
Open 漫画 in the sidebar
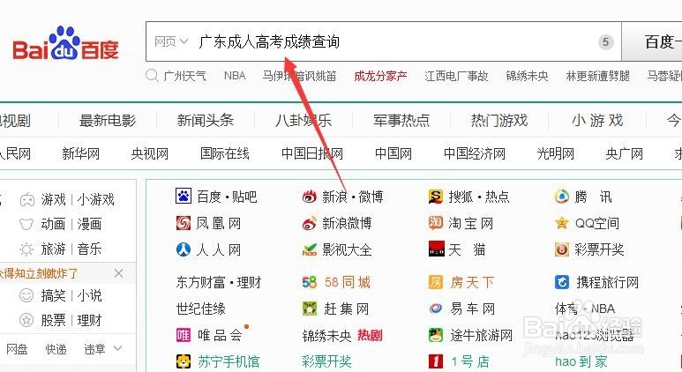(x=89, y=224)
